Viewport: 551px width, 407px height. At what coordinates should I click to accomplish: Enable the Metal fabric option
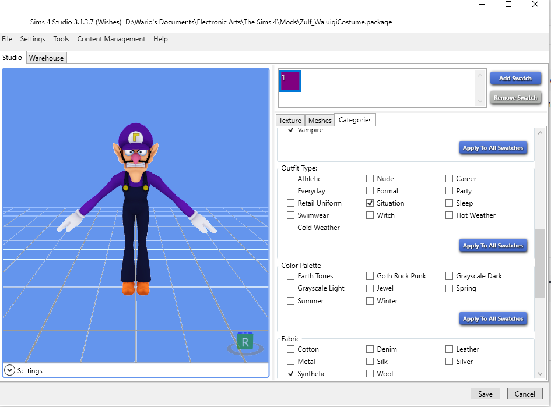[x=290, y=362]
